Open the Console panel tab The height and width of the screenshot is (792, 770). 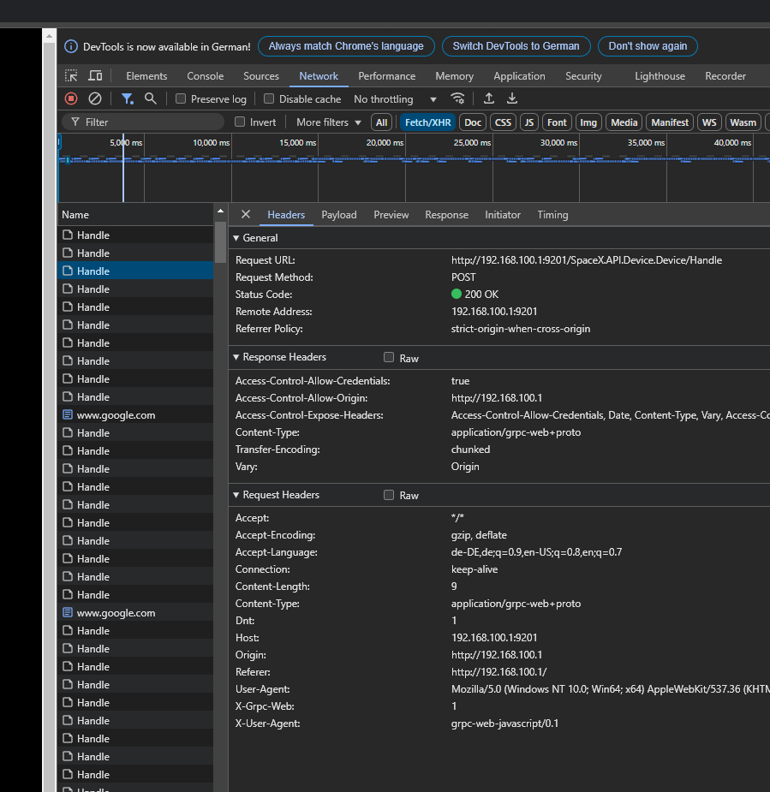click(x=205, y=76)
